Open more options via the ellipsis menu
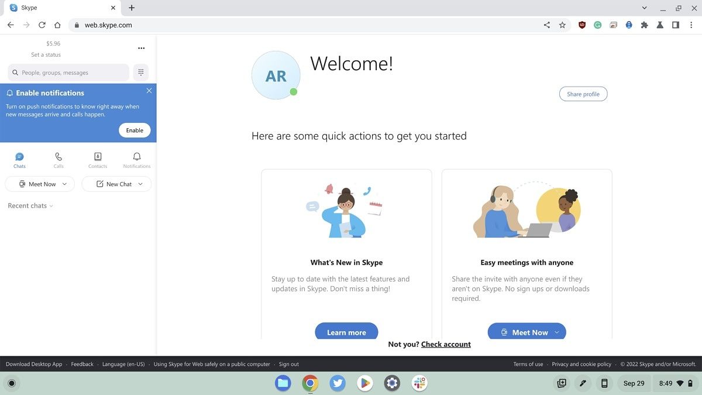The width and height of the screenshot is (702, 395). (141, 48)
